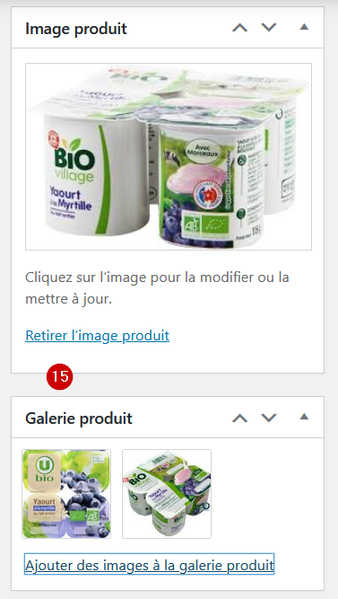Click the green U bio logo in first thumbnail

42,469
